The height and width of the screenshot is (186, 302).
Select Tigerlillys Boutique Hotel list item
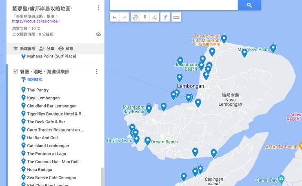(56, 114)
